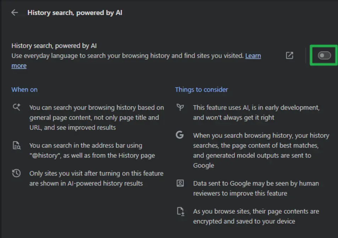Click the open-in-new-tab icon beside the description
Screen dimensions: 338x238
290,55
